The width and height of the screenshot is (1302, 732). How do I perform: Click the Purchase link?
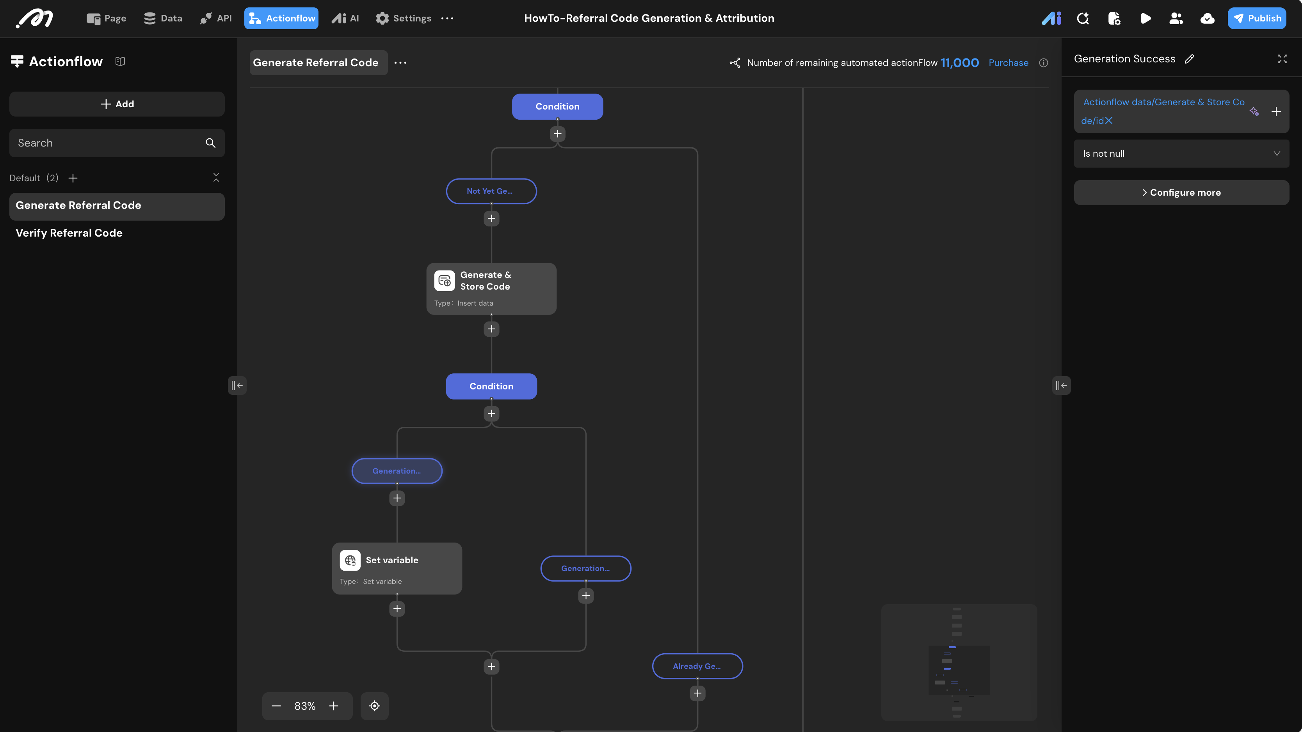click(x=1009, y=63)
